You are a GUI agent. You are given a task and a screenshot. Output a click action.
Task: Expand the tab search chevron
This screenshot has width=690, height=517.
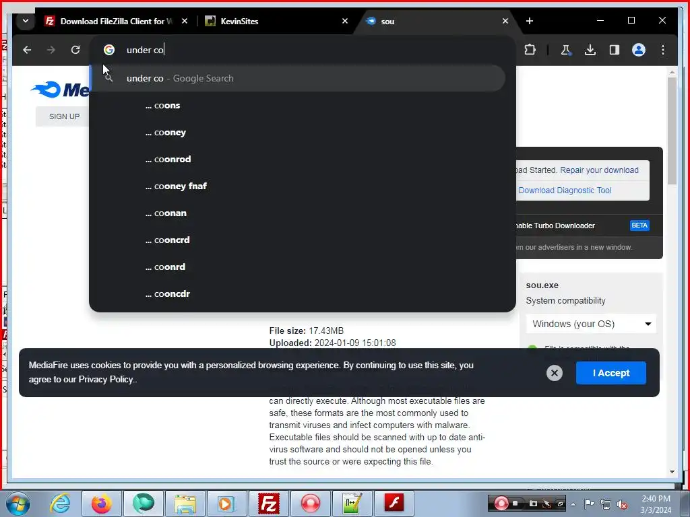[26, 21]
